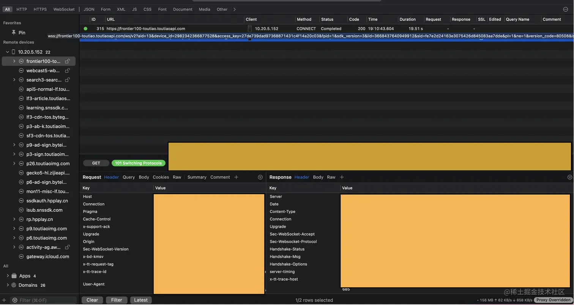Expand the p26.toutiaoimg.com domain node
The image size is (574, 305).
(14, 164)
